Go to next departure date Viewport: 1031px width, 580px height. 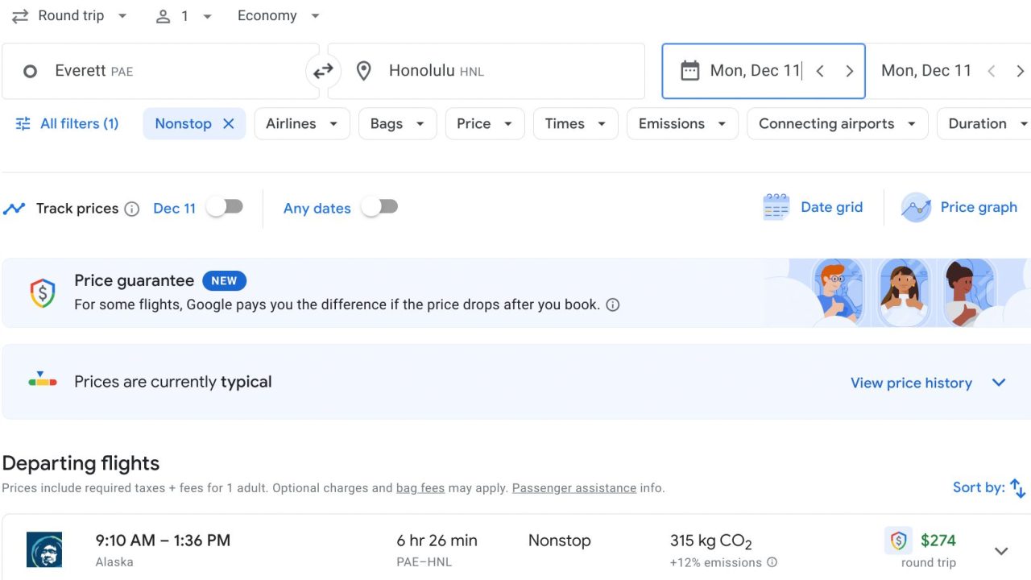click(x=849, y=71)
